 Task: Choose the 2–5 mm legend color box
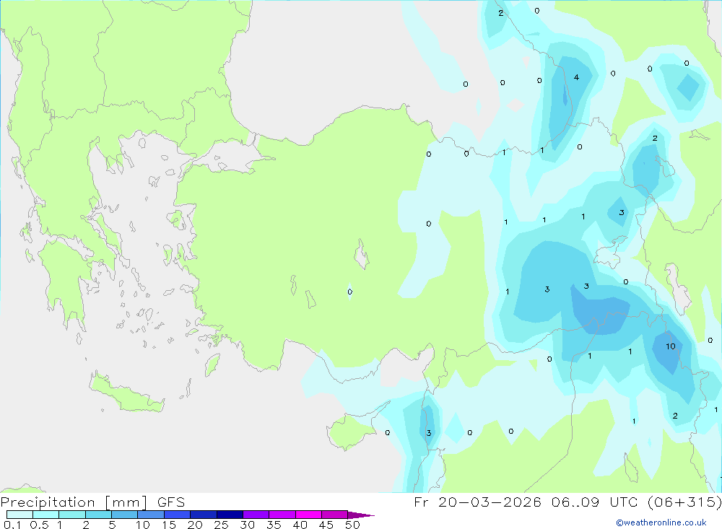pyautogui.click(x=98, y=515)
